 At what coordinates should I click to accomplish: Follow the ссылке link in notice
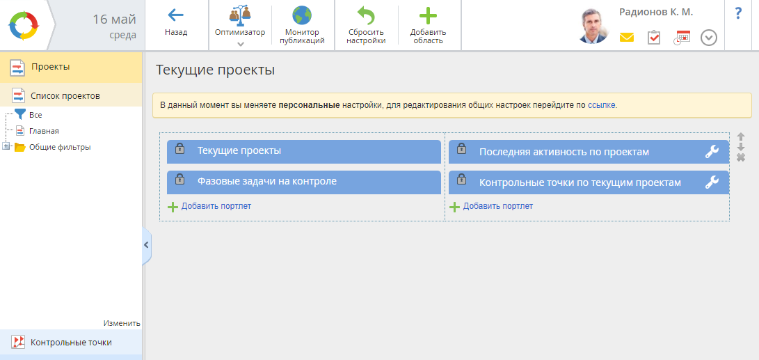[601, 105]
